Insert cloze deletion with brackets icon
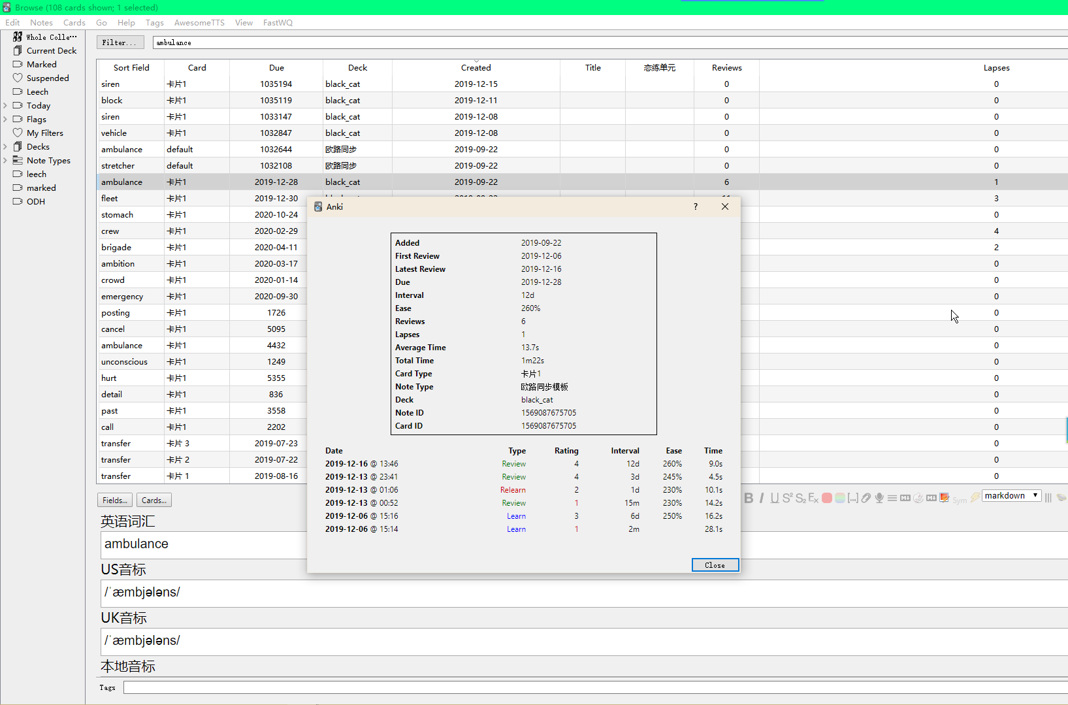Image resolution: width=1068 pixels, height=705 pixels. pos(853,498)
